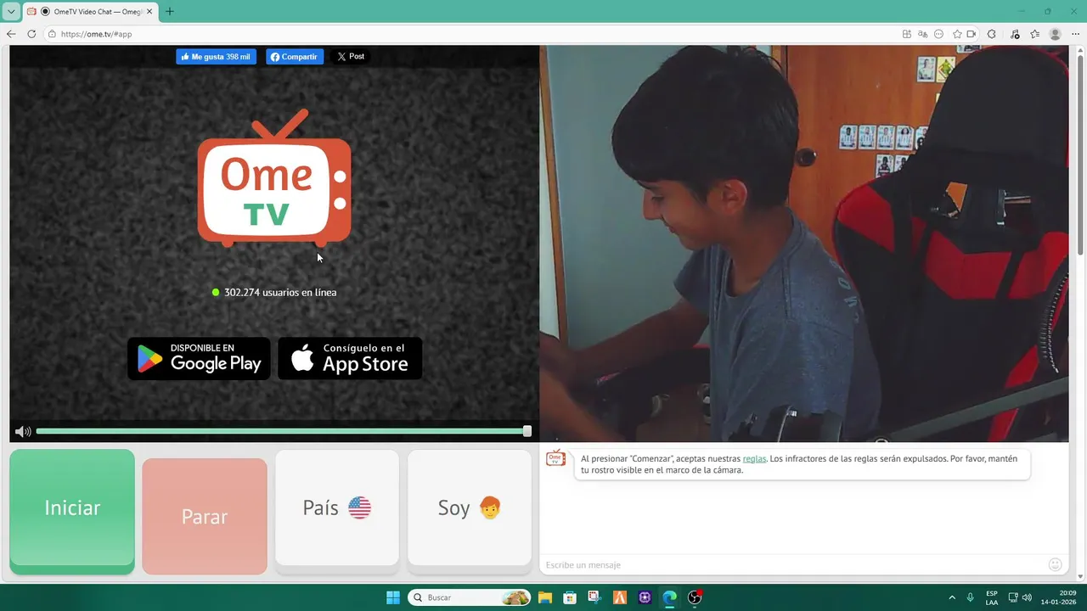Open the reglas link in chat
1087x611 pixels.
pos(754,458)
